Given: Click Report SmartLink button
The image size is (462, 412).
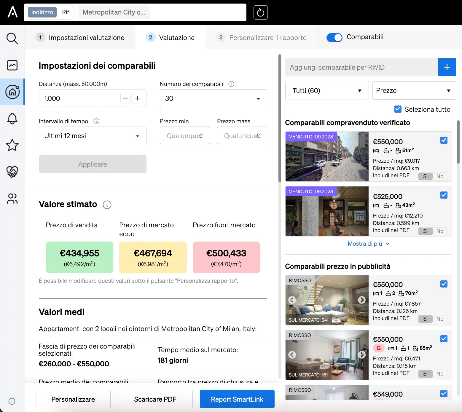Looking at the screenshot, I should 237,399.
